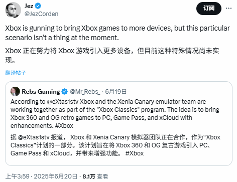
Task: Click Rebs Gaming's verified badge
Action: click(64, 92)
